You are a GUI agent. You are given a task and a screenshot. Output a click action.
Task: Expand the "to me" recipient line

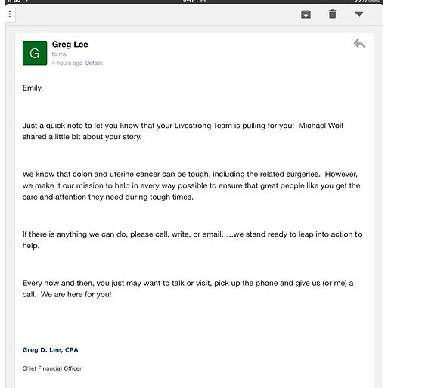point(59,54)
